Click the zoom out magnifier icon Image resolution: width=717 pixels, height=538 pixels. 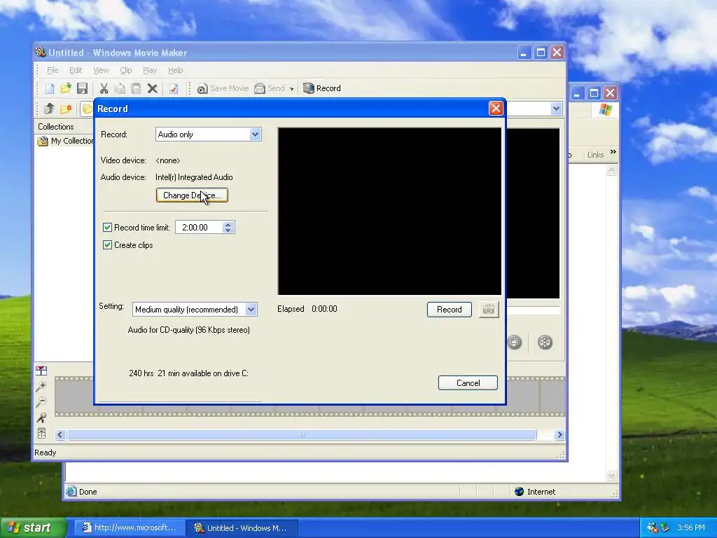[x=41, y=402]
